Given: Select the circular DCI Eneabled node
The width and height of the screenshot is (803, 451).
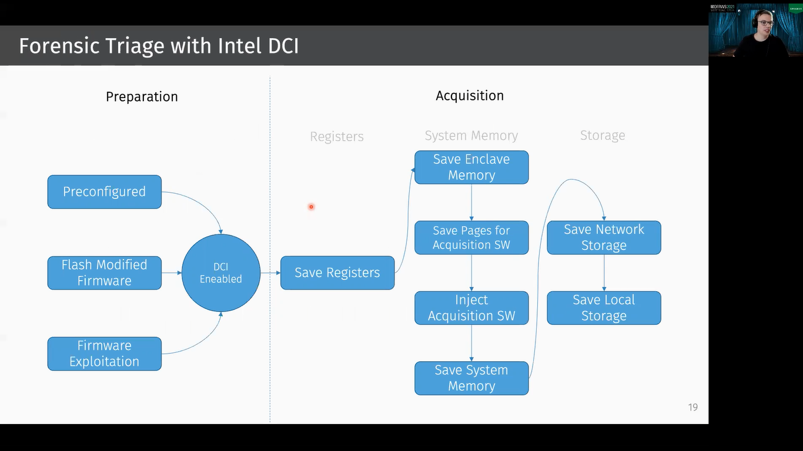Looking at the screenshot, I should 220,272.
